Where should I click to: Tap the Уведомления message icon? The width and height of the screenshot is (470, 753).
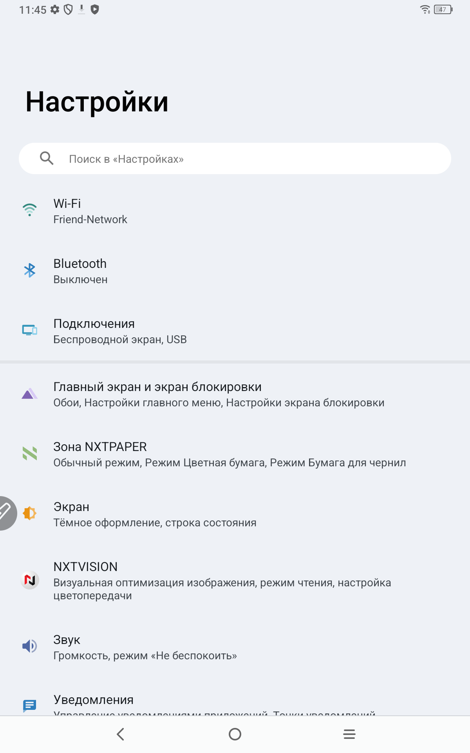[x=30, y=706]
